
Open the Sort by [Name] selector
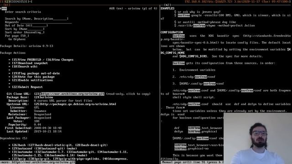click(x=31, y=29)
